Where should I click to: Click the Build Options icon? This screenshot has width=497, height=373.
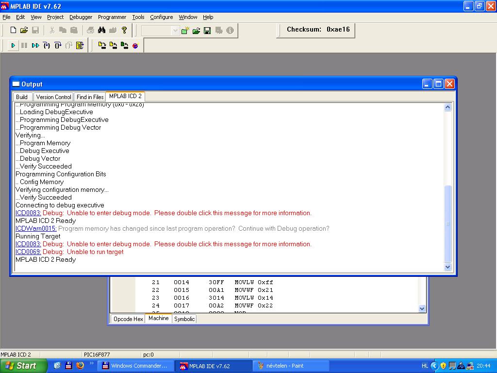(x=219, y=31)
